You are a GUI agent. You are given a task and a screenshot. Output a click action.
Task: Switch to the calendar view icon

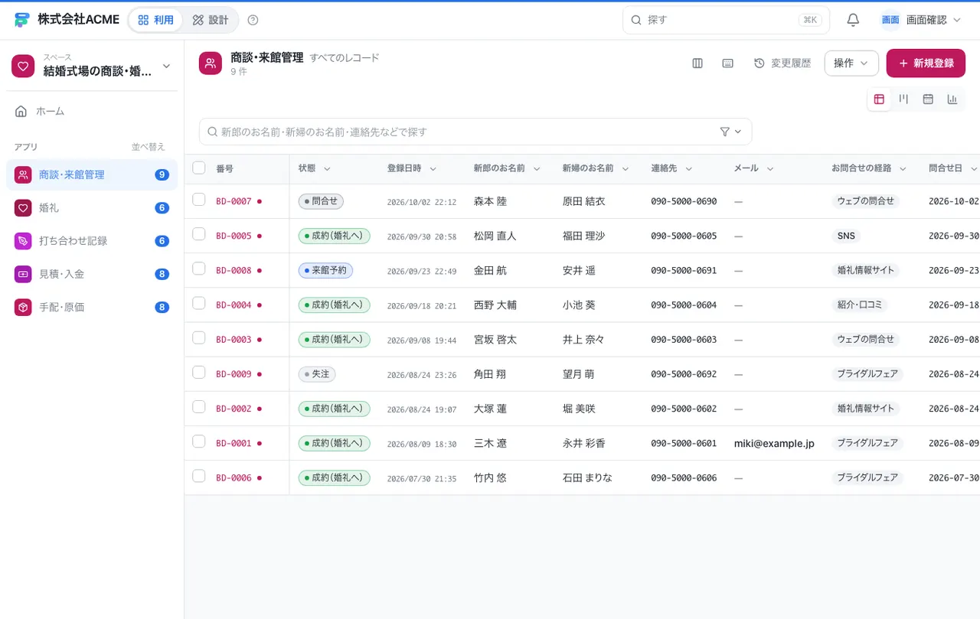[928, 99]
